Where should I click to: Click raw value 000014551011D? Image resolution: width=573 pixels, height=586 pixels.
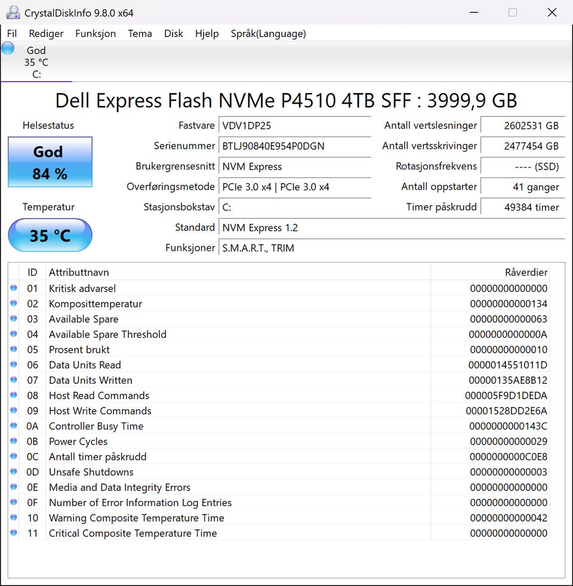click(x=508, y=365)
